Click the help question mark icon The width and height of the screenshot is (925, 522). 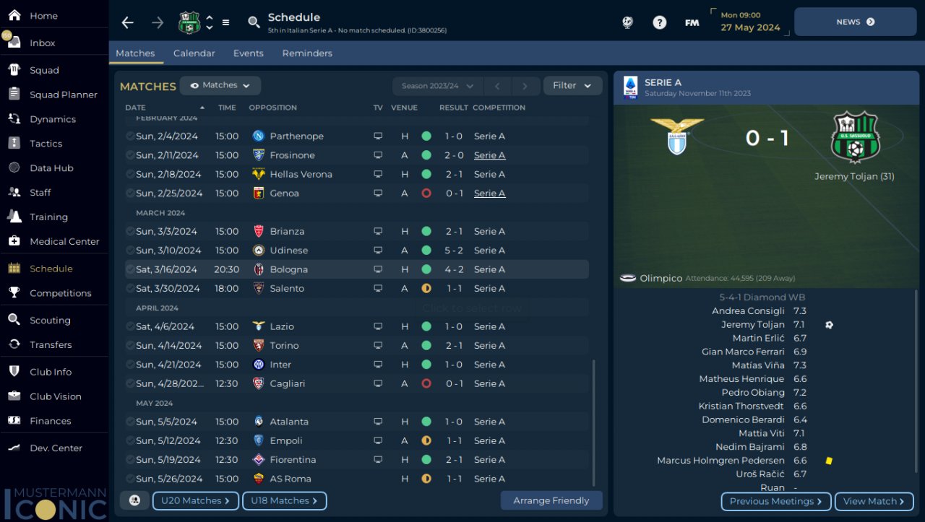[x=659, y=22]
